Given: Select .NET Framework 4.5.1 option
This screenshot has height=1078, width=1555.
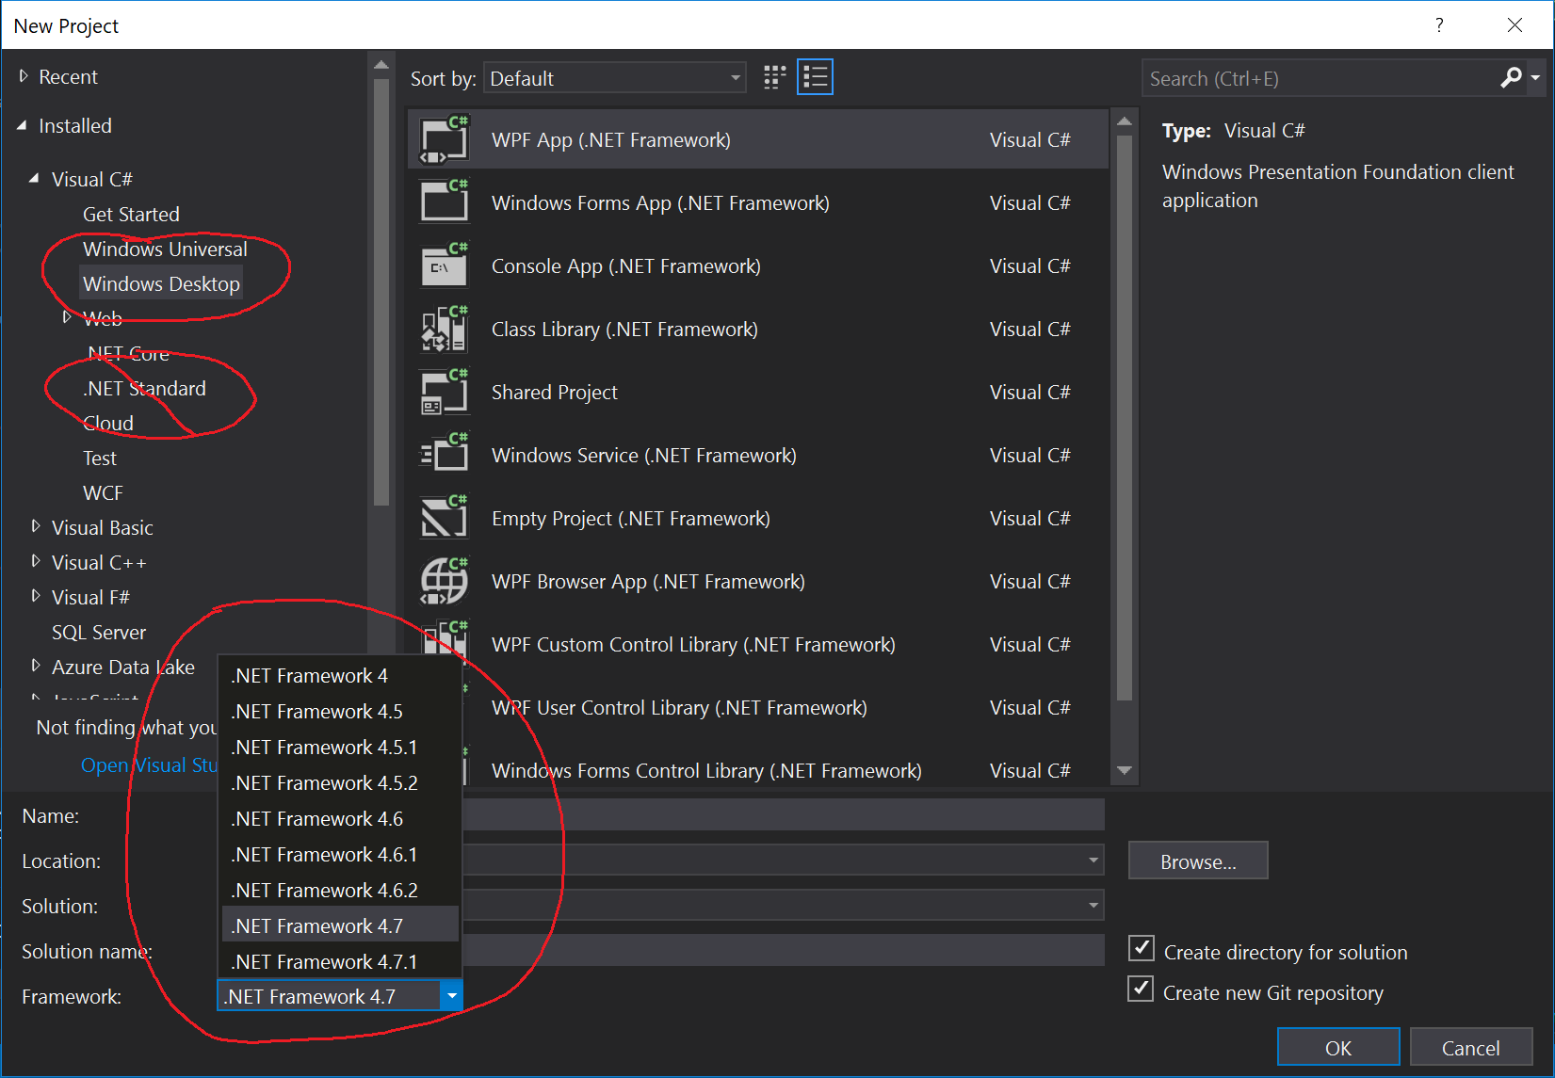Looking at the screenshot, I should pyautogui.click(x=340, y=748).
